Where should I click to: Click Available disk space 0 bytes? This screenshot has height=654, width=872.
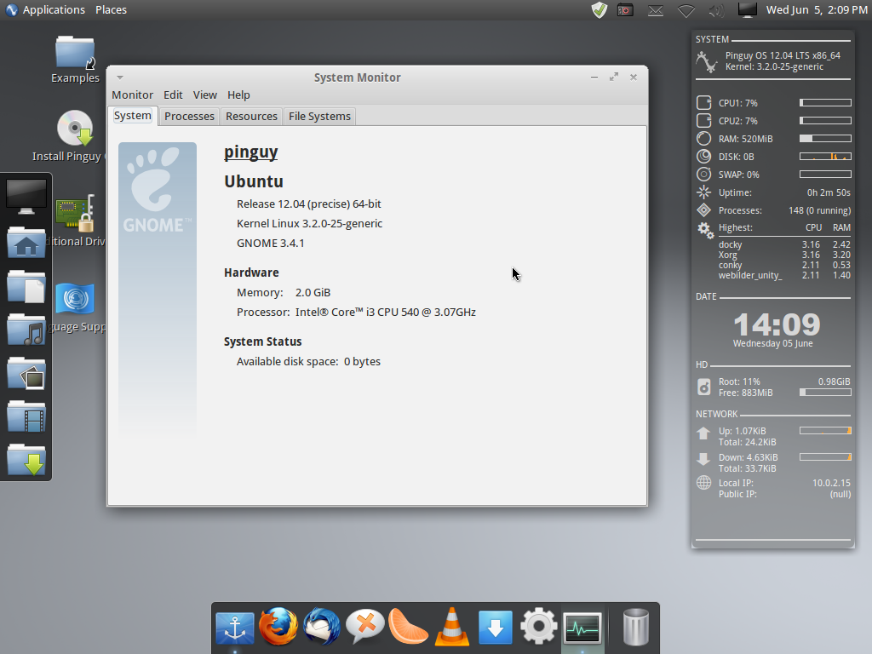coord(308,361)
